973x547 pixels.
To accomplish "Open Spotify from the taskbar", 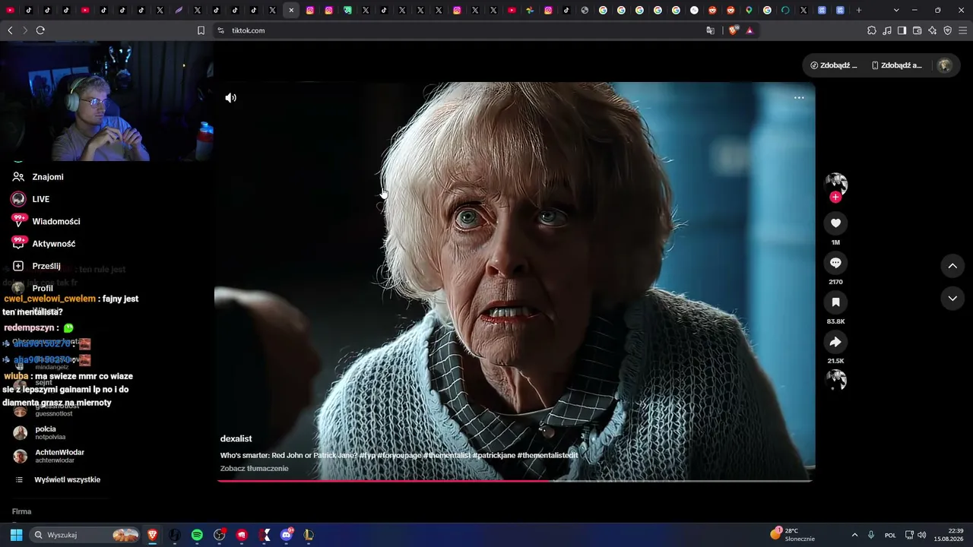I will 197,535.
